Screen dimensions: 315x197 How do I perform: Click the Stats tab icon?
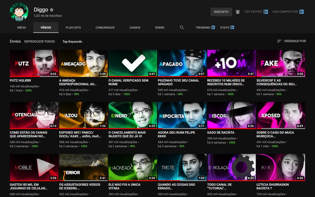tap(232, 27)
